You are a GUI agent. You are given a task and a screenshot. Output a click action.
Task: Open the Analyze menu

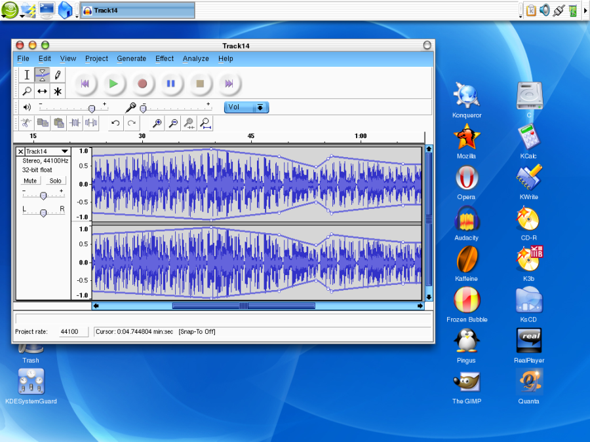(195, 59)
